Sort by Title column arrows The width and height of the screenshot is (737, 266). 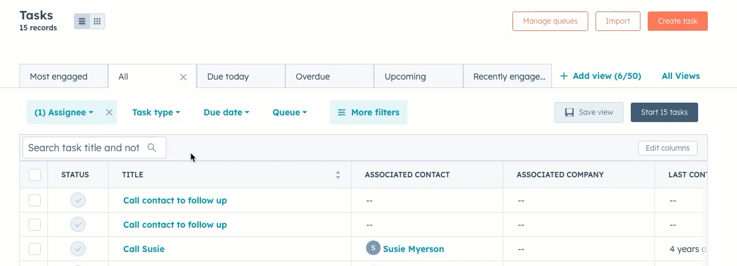tap(338, 175)
